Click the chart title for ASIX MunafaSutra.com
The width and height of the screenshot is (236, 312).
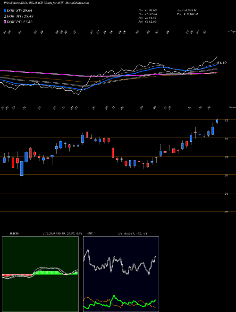[46, 3]
